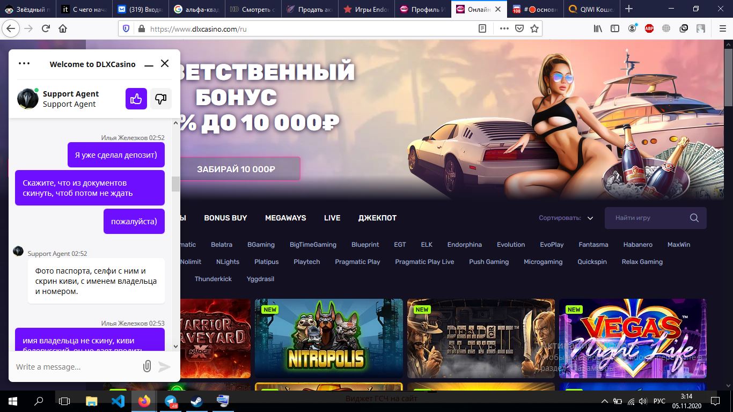The height and width of the screenshot is (412, 733).
Task: Open Steam from the taskbar
Action: coord(196,401)
